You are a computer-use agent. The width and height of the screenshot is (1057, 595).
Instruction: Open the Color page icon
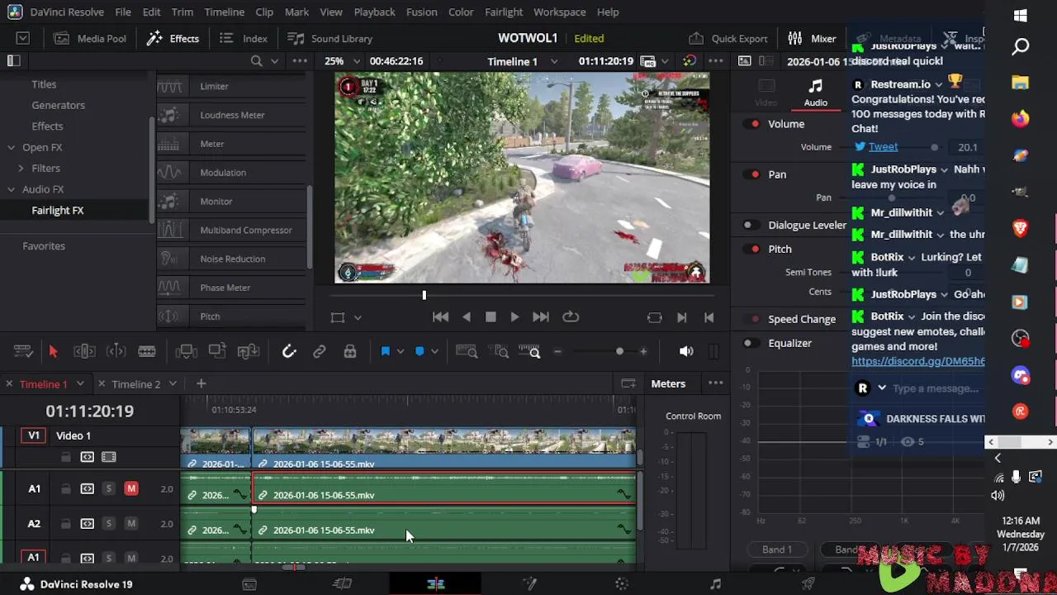pyautogui.click(x=622, y=584)
